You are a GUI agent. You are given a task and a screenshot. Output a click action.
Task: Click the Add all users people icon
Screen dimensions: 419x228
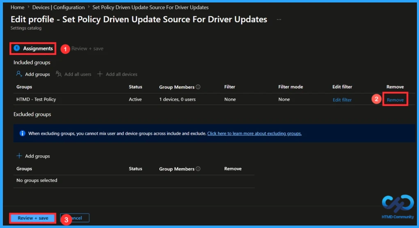(x=59, y=74)
